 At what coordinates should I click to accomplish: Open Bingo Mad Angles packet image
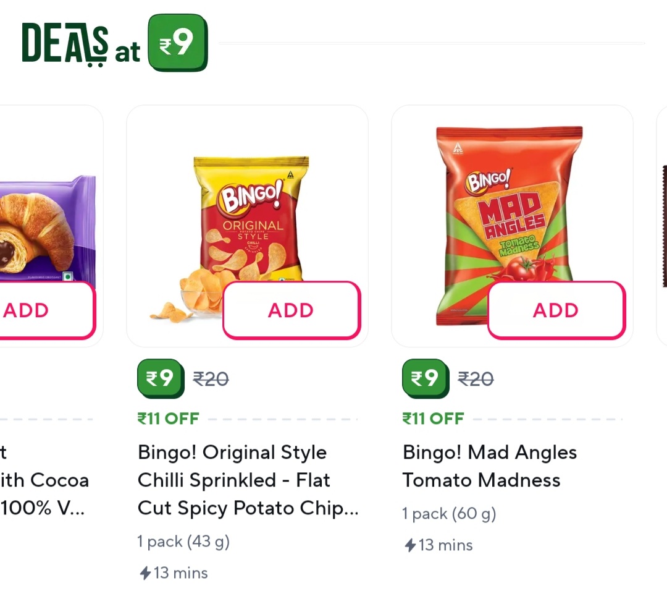tap(510, 204)
